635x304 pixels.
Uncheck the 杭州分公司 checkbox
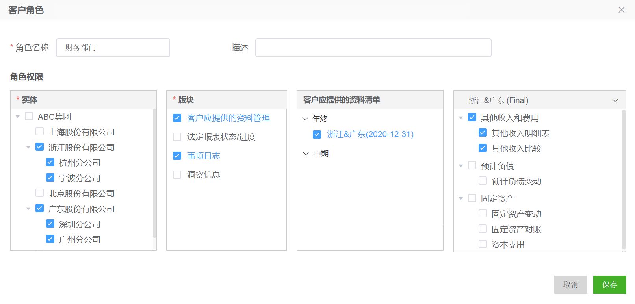[x=50, y=162]
